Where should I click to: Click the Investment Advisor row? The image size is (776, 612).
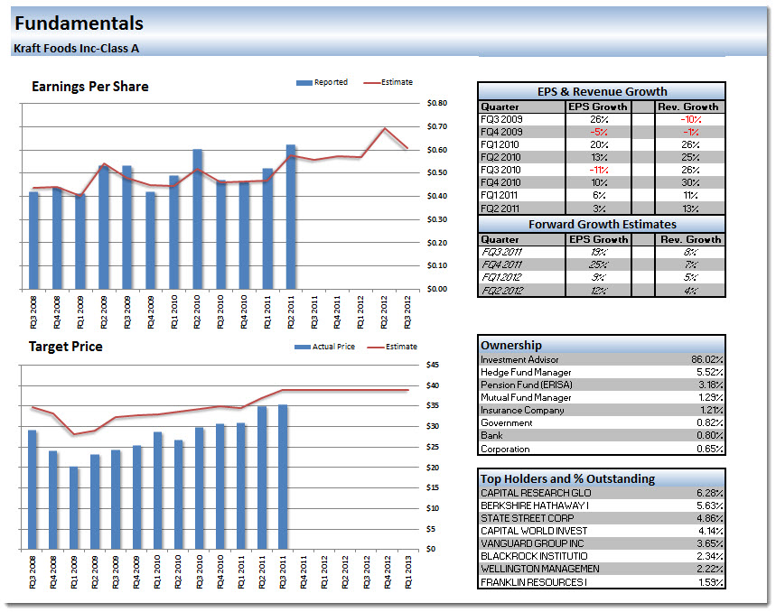coord(602,359)
